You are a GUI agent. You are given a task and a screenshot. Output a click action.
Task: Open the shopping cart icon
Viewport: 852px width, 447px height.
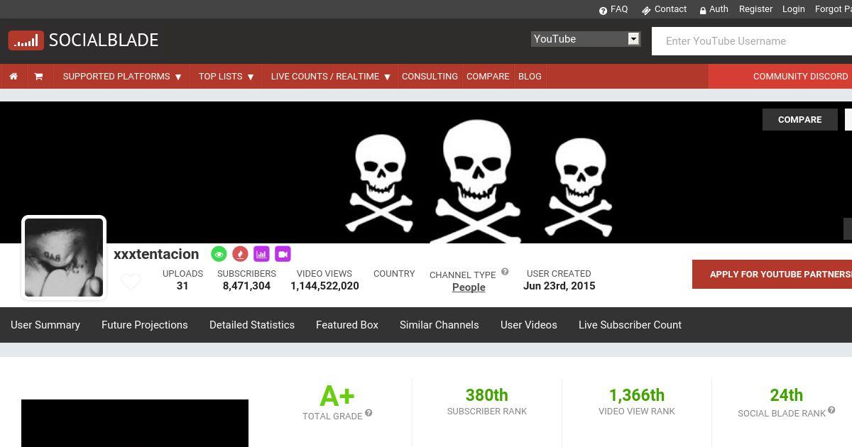coord(38,77)
